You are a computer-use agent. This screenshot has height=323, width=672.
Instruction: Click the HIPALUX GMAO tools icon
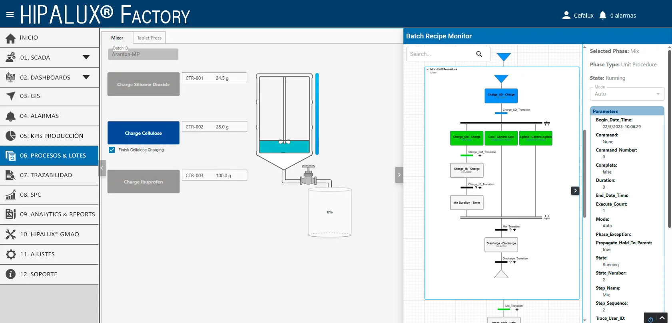(x=11, y=234)
